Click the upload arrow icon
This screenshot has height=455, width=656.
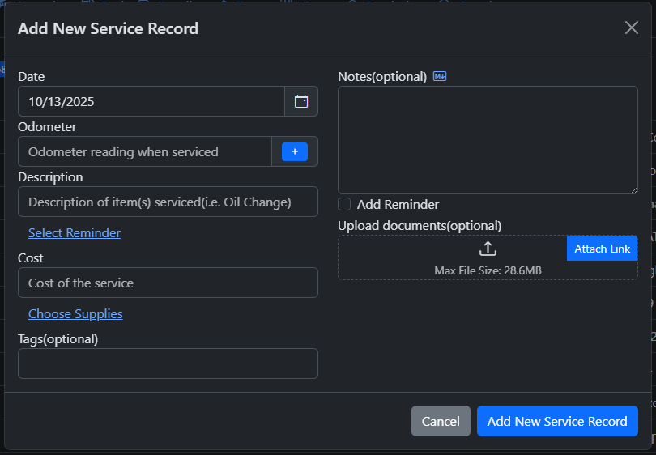pyautogui.click(x=488, y=249)
